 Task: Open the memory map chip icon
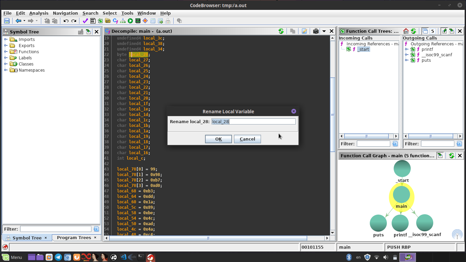[138, 21]
